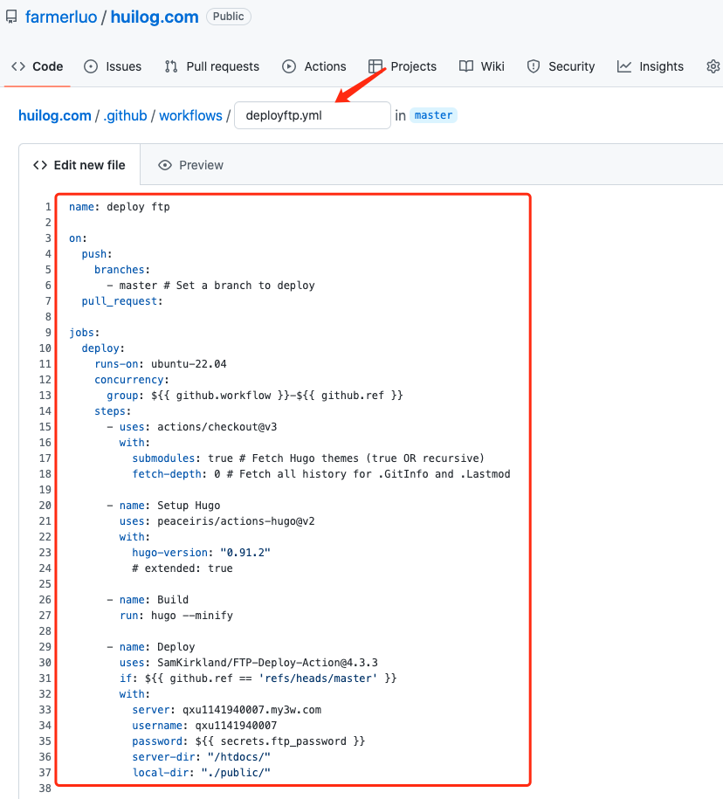Viewport: 723px width, 799px height.
Task: Go to huilog.com breadcrumb root
Action: click(54, 115)
